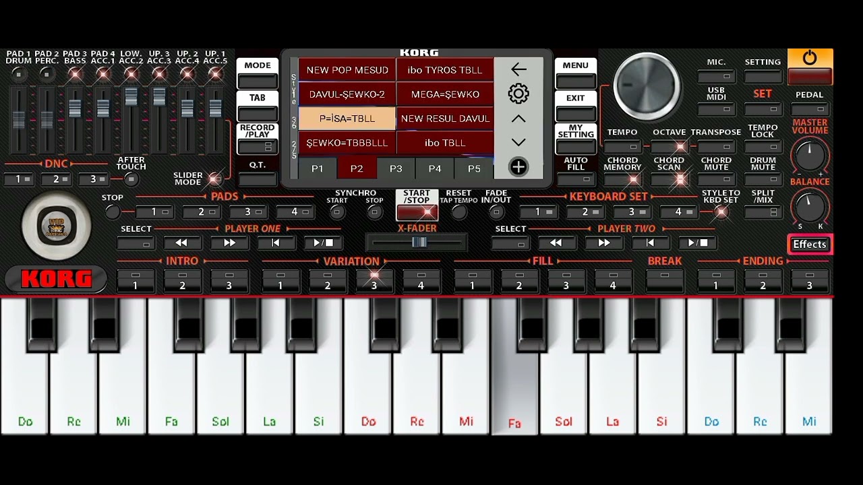
Task: Switch to the P5 page tab
Action: pos(474,168)
